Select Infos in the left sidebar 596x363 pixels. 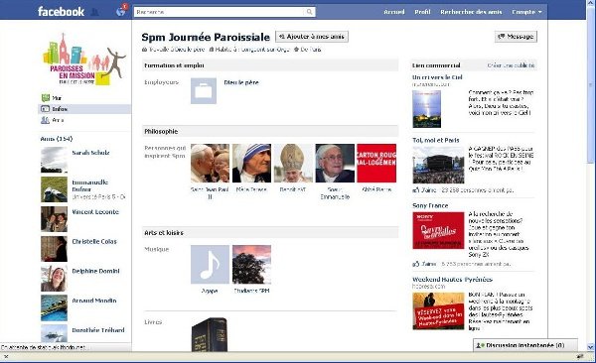[84, 109]
